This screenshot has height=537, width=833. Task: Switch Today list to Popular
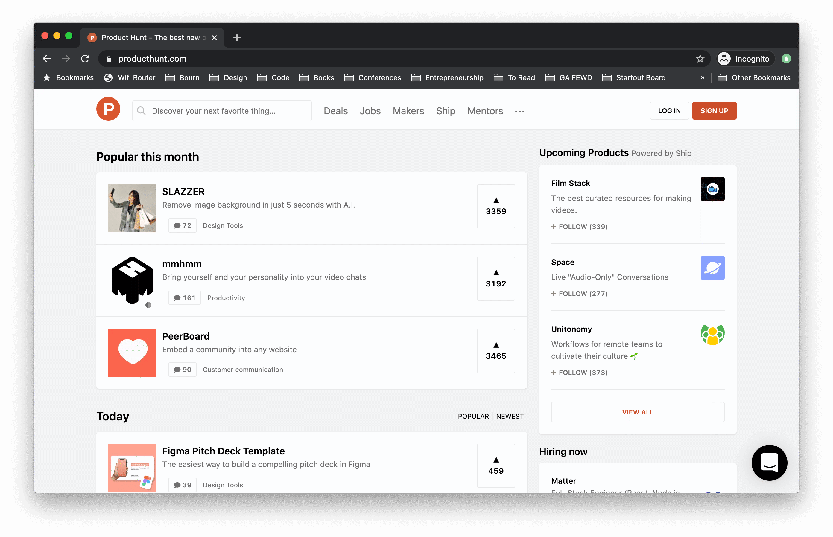(x=473, y=416)
